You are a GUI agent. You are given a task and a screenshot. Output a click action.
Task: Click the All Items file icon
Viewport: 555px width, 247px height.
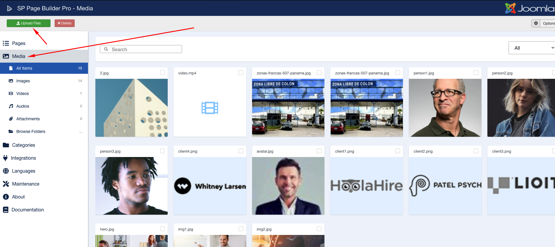click(11, 68)
